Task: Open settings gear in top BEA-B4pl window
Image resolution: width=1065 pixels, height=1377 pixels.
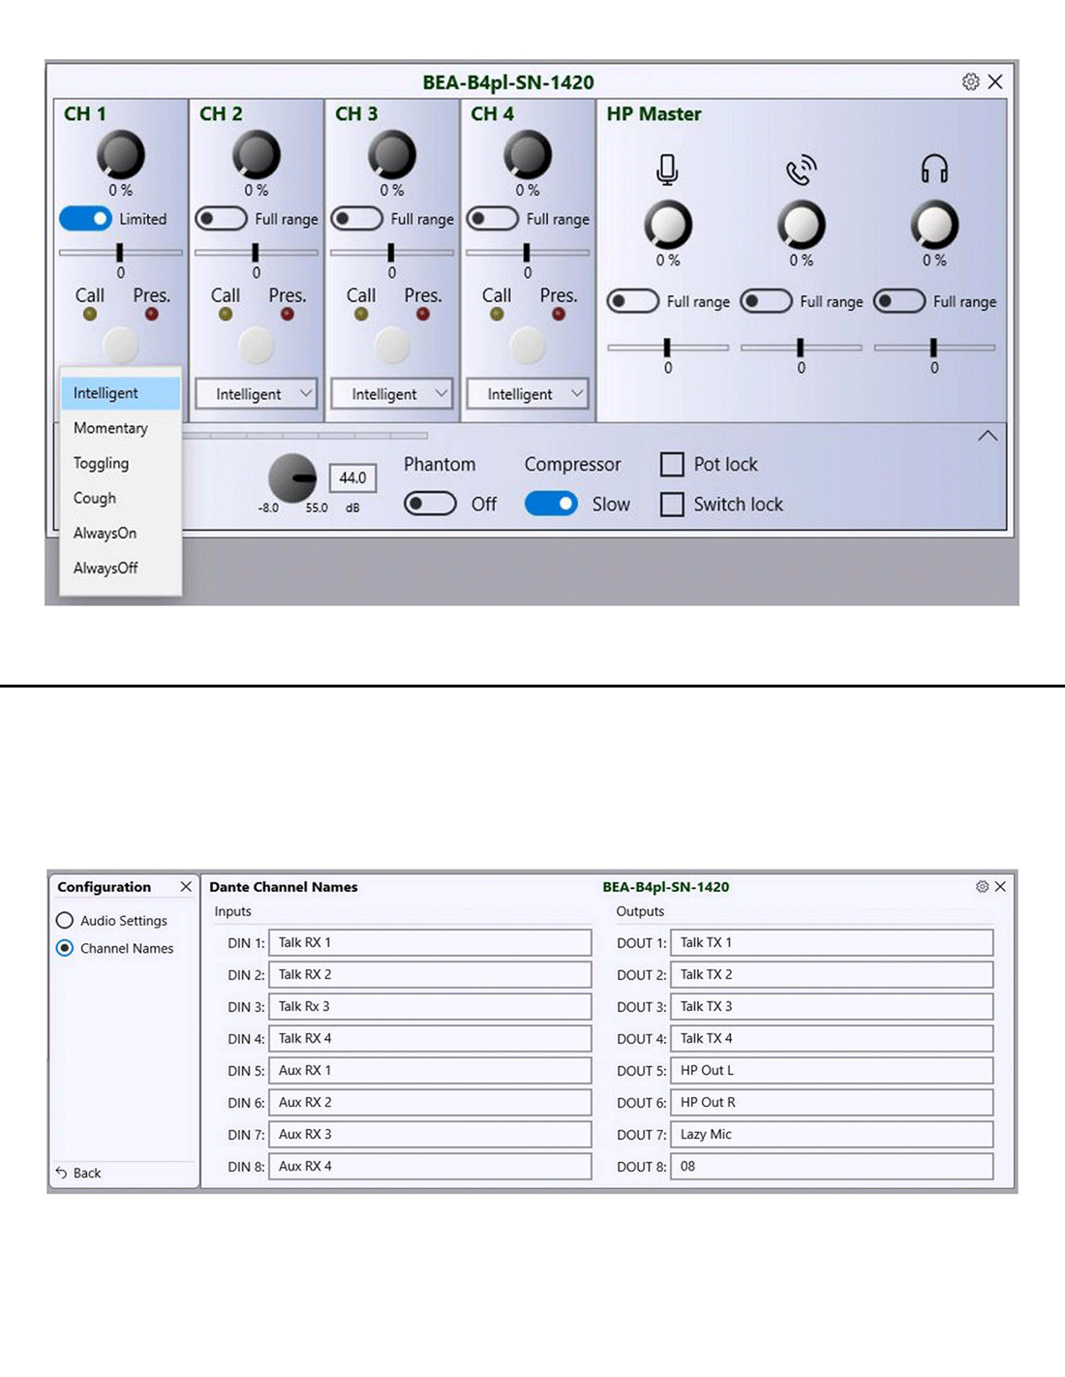Action: [x=970, y=81]
